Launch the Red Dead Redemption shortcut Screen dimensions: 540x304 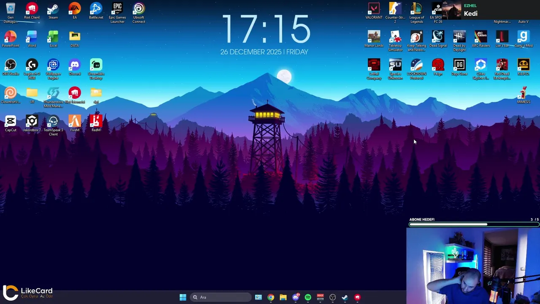(x=502, y=69)
